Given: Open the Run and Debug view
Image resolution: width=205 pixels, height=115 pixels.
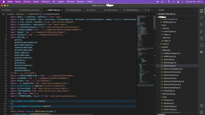Looking at the screenshot, I should [201, 32].
